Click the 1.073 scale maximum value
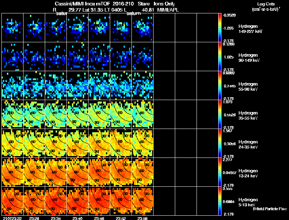This screenshot has height=220, width=289. (228, 102)
